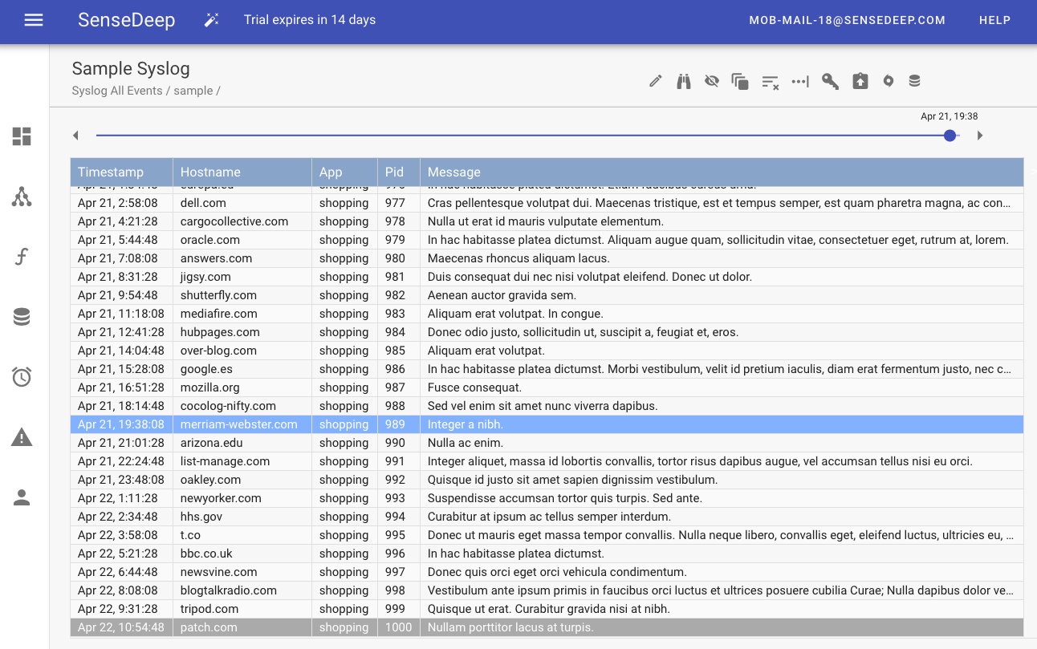Step timeline back with left arrow
Viewport: 1037px width, 649px height.
(75, 136)
